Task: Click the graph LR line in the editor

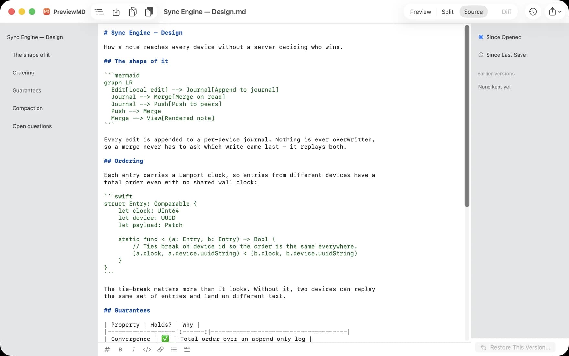Action: 118,83
